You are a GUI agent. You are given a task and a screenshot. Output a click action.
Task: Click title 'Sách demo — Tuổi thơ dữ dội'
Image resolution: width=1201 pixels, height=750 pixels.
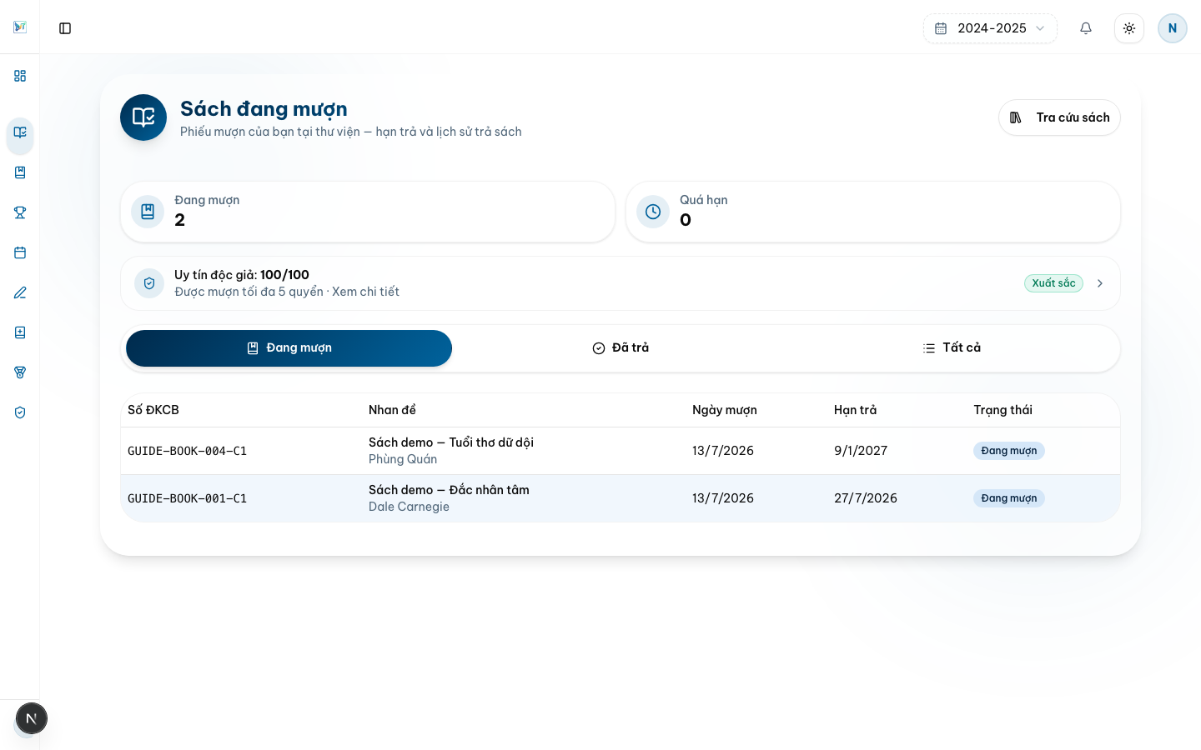[x=451, y=442]
